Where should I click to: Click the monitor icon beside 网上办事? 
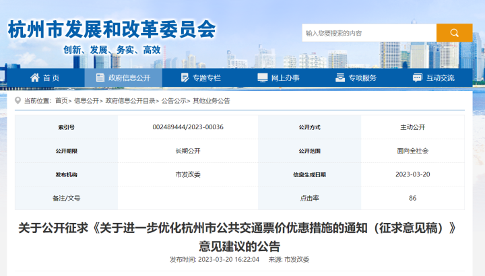tap(263, 77)
